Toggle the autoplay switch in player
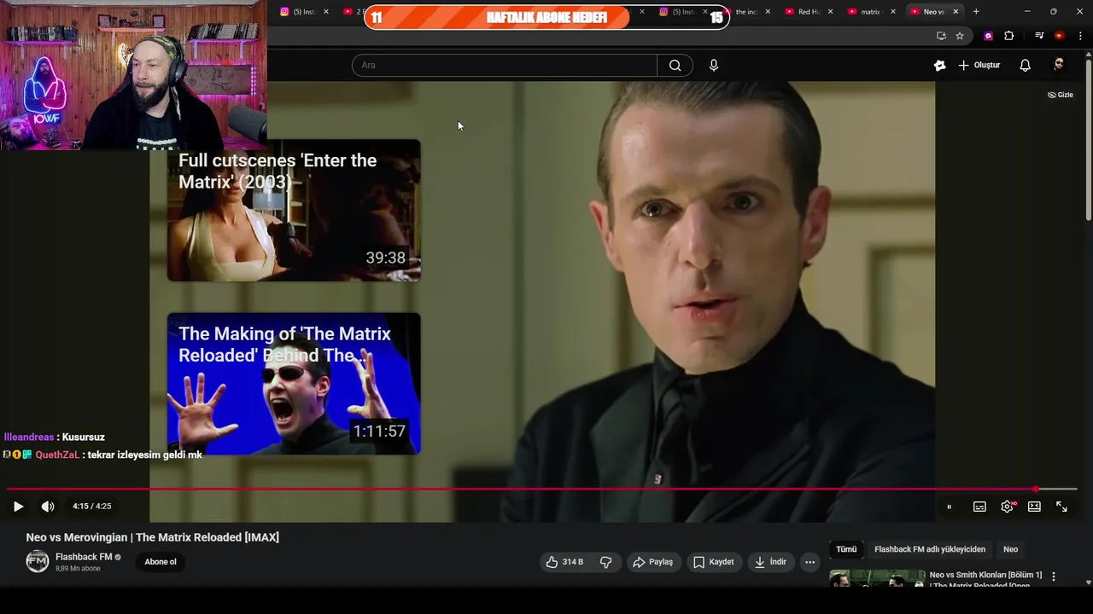This screenshot has width=1093, height=614. pyautogui.click(x=949, y=507)
